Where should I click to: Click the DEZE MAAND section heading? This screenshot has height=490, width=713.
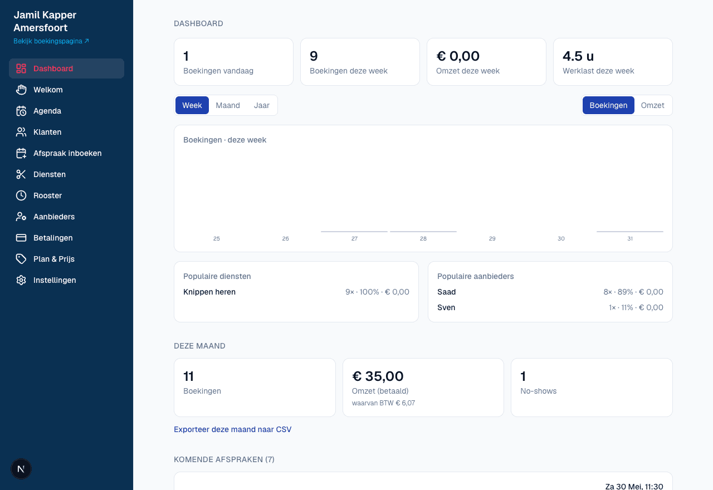point(199,346)
